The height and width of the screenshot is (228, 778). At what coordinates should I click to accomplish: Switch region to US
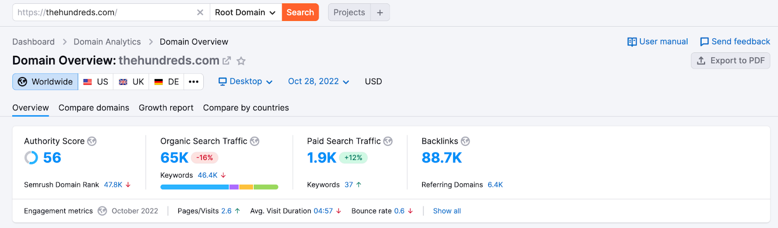click(x=96, y=81)
